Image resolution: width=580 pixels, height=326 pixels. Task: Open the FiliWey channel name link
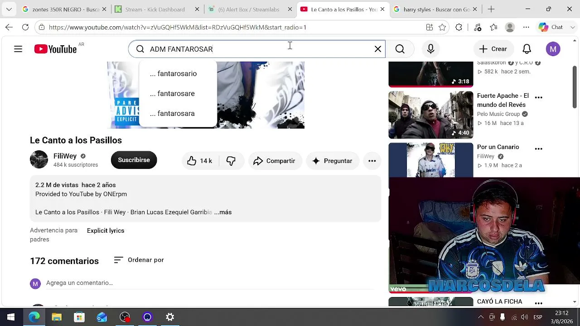point(65,156)
